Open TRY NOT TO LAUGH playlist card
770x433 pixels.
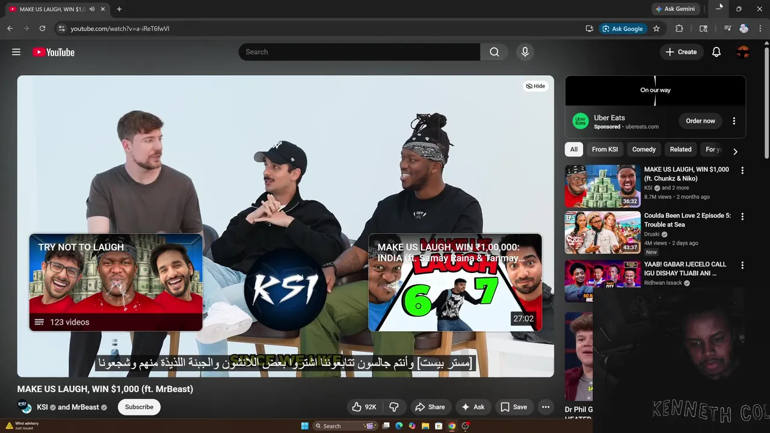(x=115, y=283)
